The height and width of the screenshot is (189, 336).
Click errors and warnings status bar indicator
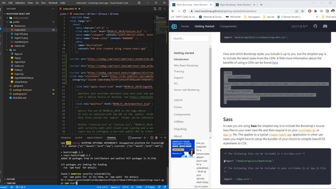click(x=20, y=187)
